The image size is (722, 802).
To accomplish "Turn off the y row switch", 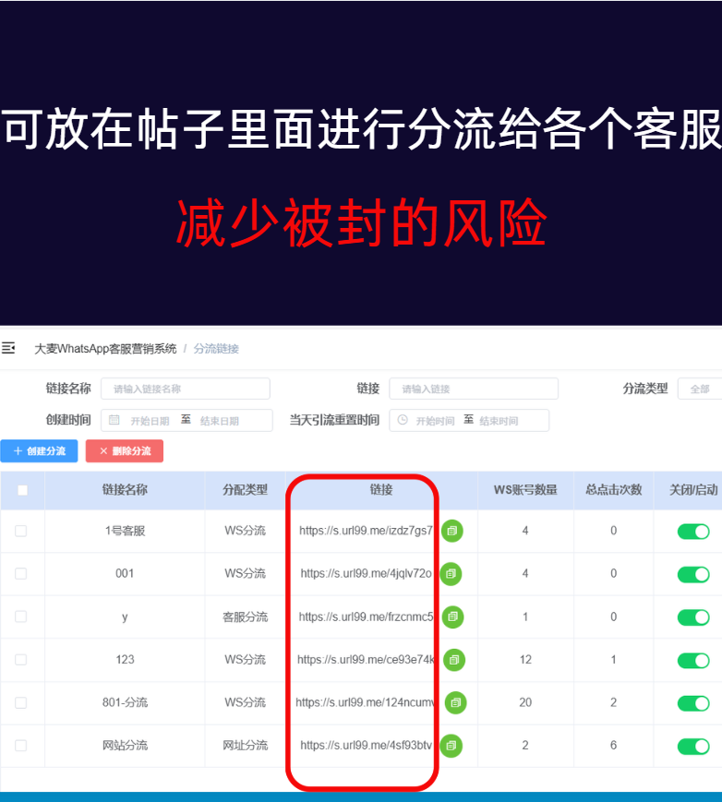I will pos(693,617).
